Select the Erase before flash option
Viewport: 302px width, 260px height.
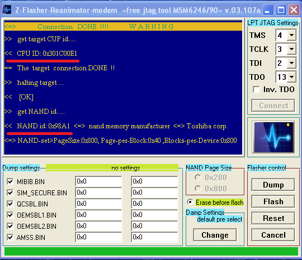pos(190,202)
